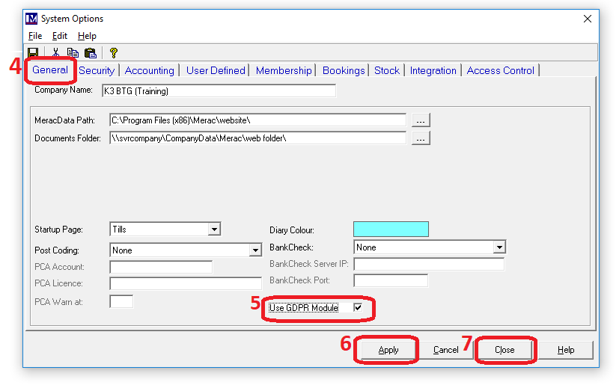Screen dimensions: 616x385
Task: Click the Company Name input field
Action: point(219,90)
